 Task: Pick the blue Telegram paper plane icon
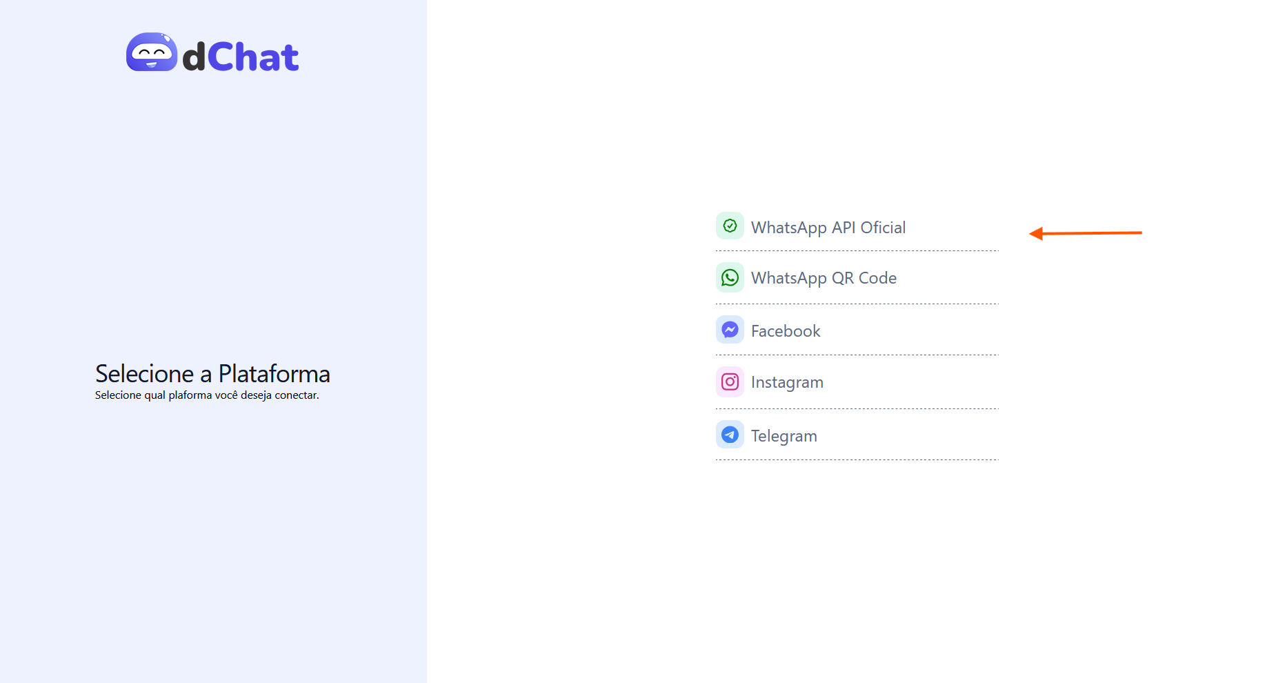(730, 435)
